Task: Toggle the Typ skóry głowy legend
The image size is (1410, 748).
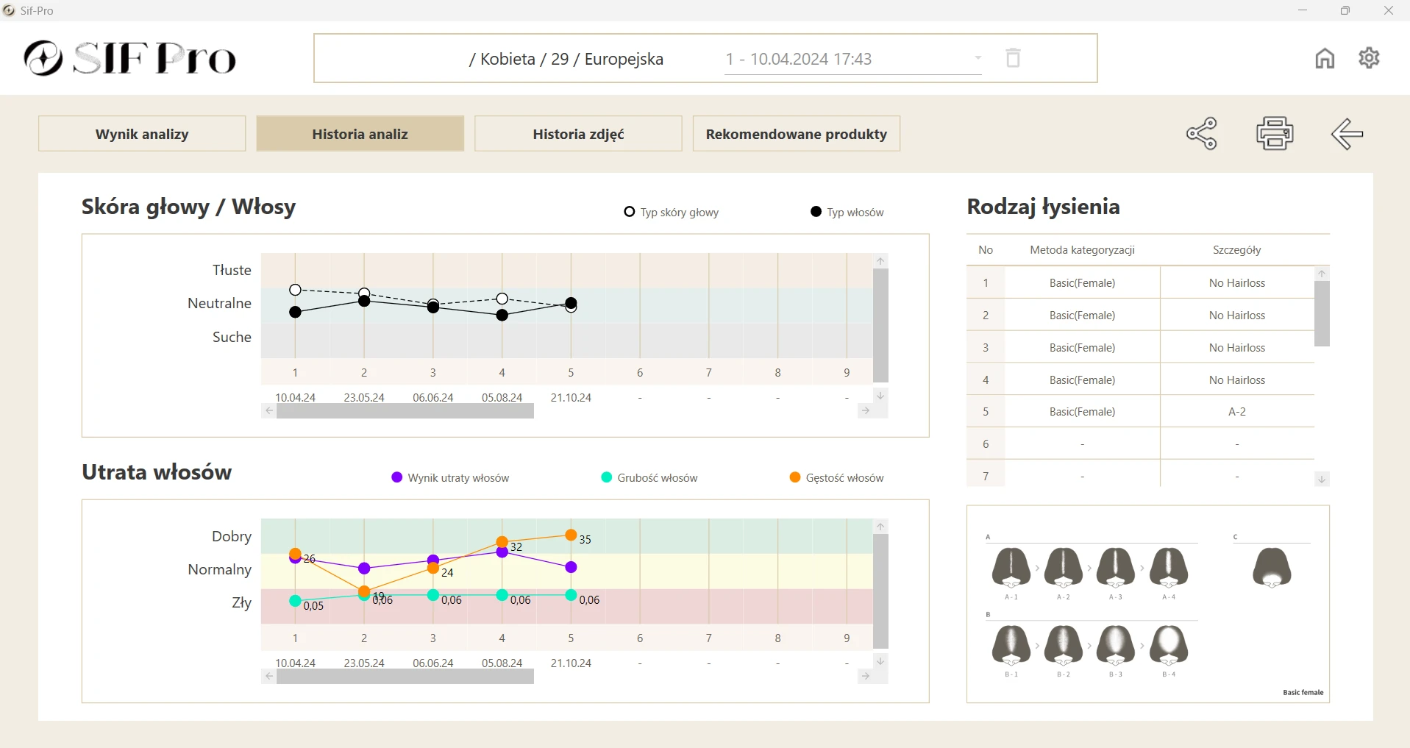Action: coord(672,213)
